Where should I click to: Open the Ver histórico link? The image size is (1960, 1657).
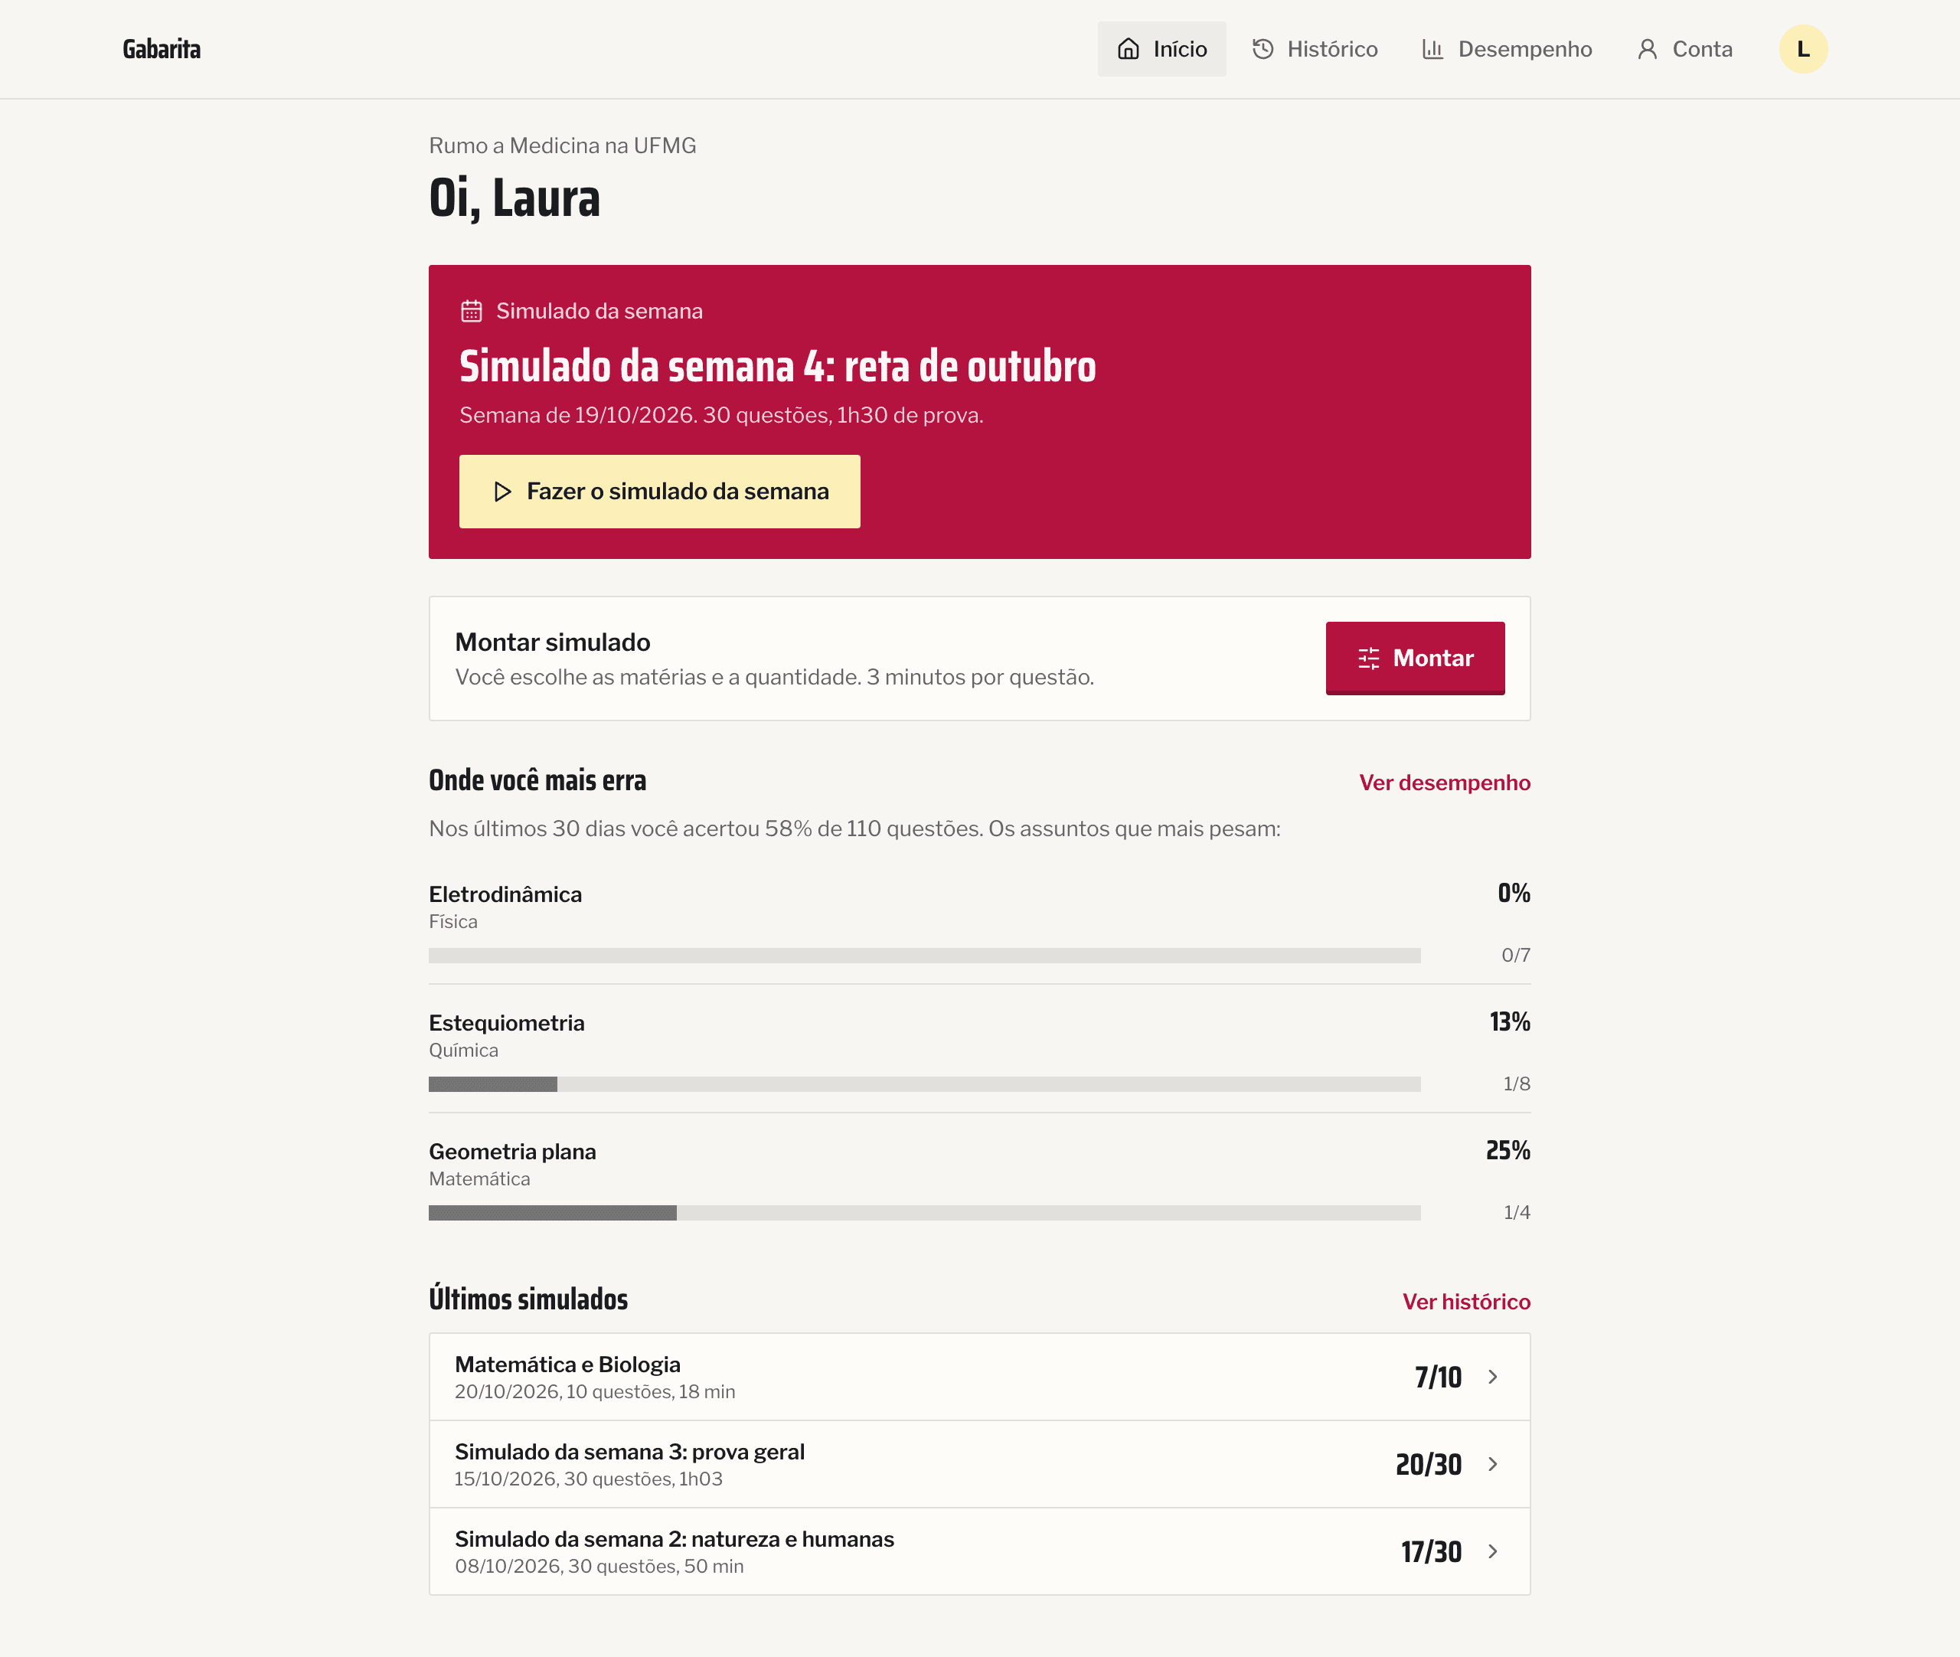pos(1466,1301)
